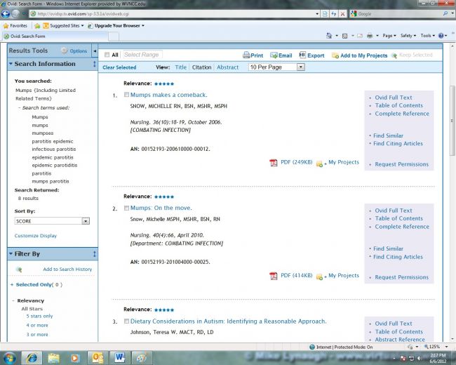Click the Add to My Projects folder icon
Screen dimensions: 456x365
335,55
